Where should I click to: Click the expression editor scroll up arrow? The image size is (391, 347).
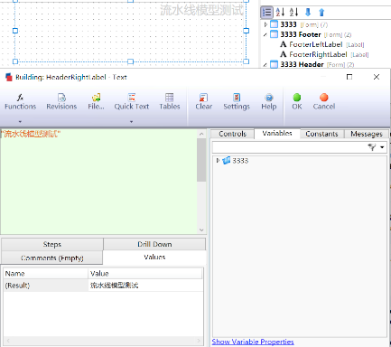pyautogui.click(x=201, y=134)
